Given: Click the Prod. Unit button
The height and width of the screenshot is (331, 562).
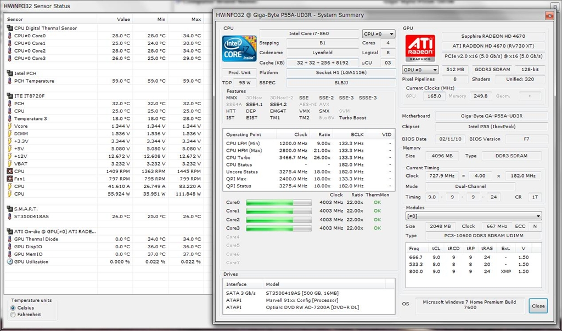Looking at the screenshot, I should 239,73.
